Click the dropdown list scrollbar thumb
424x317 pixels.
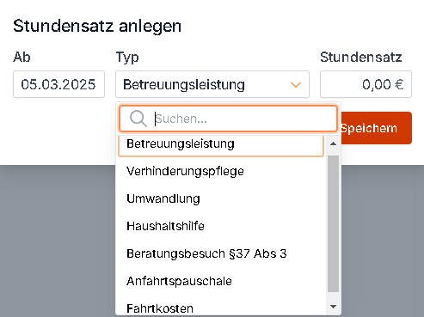[x=333, y=223]
